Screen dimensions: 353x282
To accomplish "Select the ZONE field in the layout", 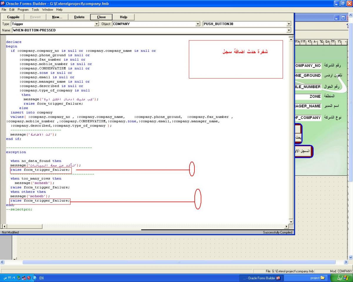I will point(308,96).
